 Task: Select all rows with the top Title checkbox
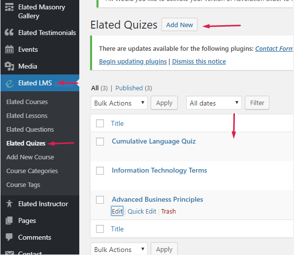(x=100, y=123)
